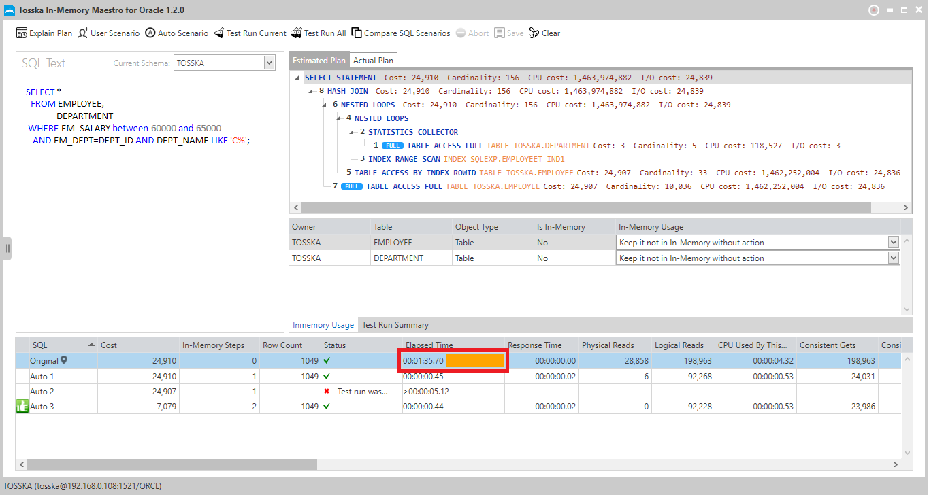The height and width of the screenshot is (495, 929).
Task: Click the left panel collapse handle
Action: tap(7, 248)
